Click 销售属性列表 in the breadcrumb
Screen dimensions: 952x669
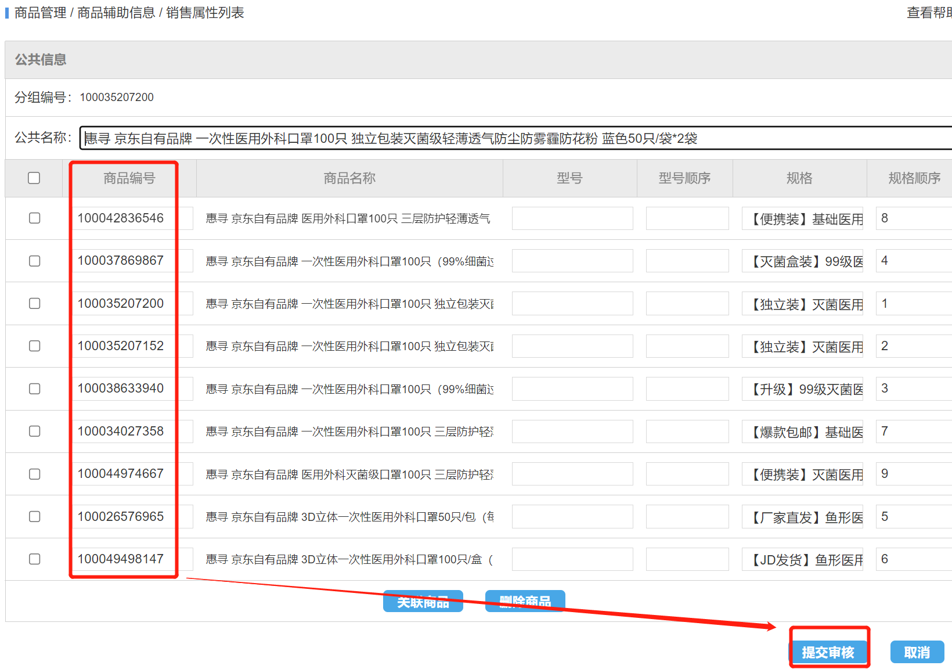[x=205, y=13]
